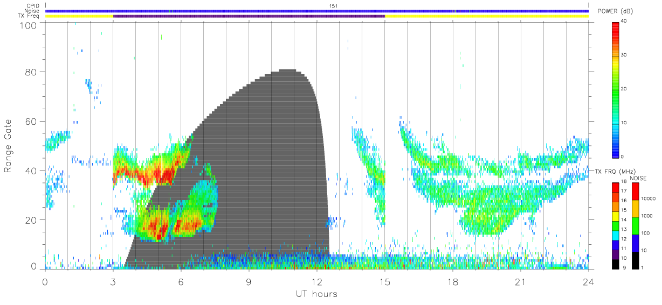Click the CPID label at top left
The width and height of the screenshot is (662, 305).
[33, 6]
